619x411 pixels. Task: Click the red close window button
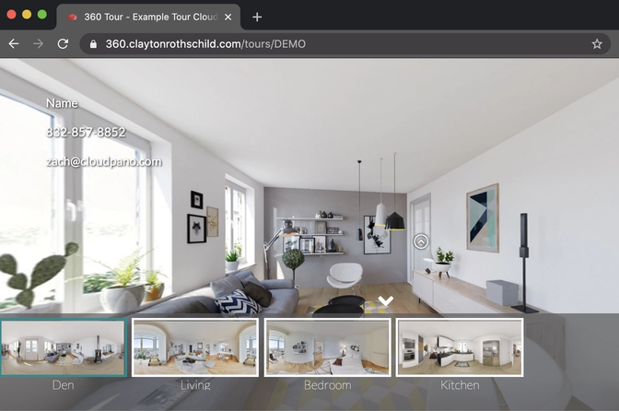pos(11,15)
